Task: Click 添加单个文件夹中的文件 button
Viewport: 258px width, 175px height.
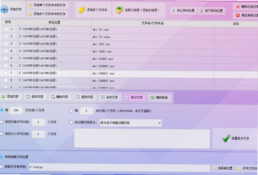Action: tap(48, 5)
